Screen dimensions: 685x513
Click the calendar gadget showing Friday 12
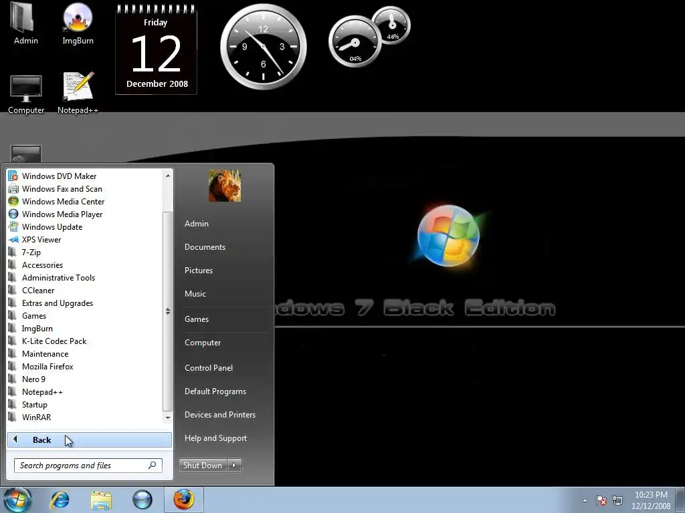[x=157, y=49]
